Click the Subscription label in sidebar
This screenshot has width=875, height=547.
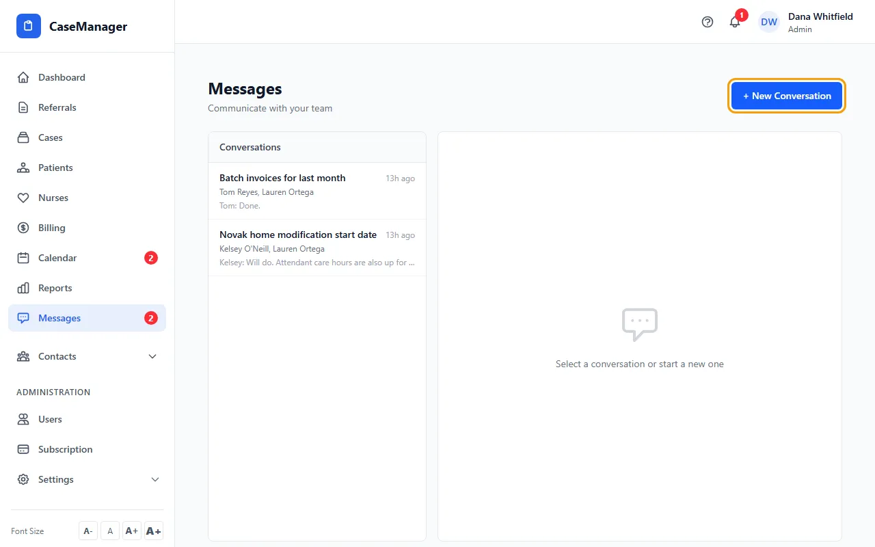[x=65, y=449]
